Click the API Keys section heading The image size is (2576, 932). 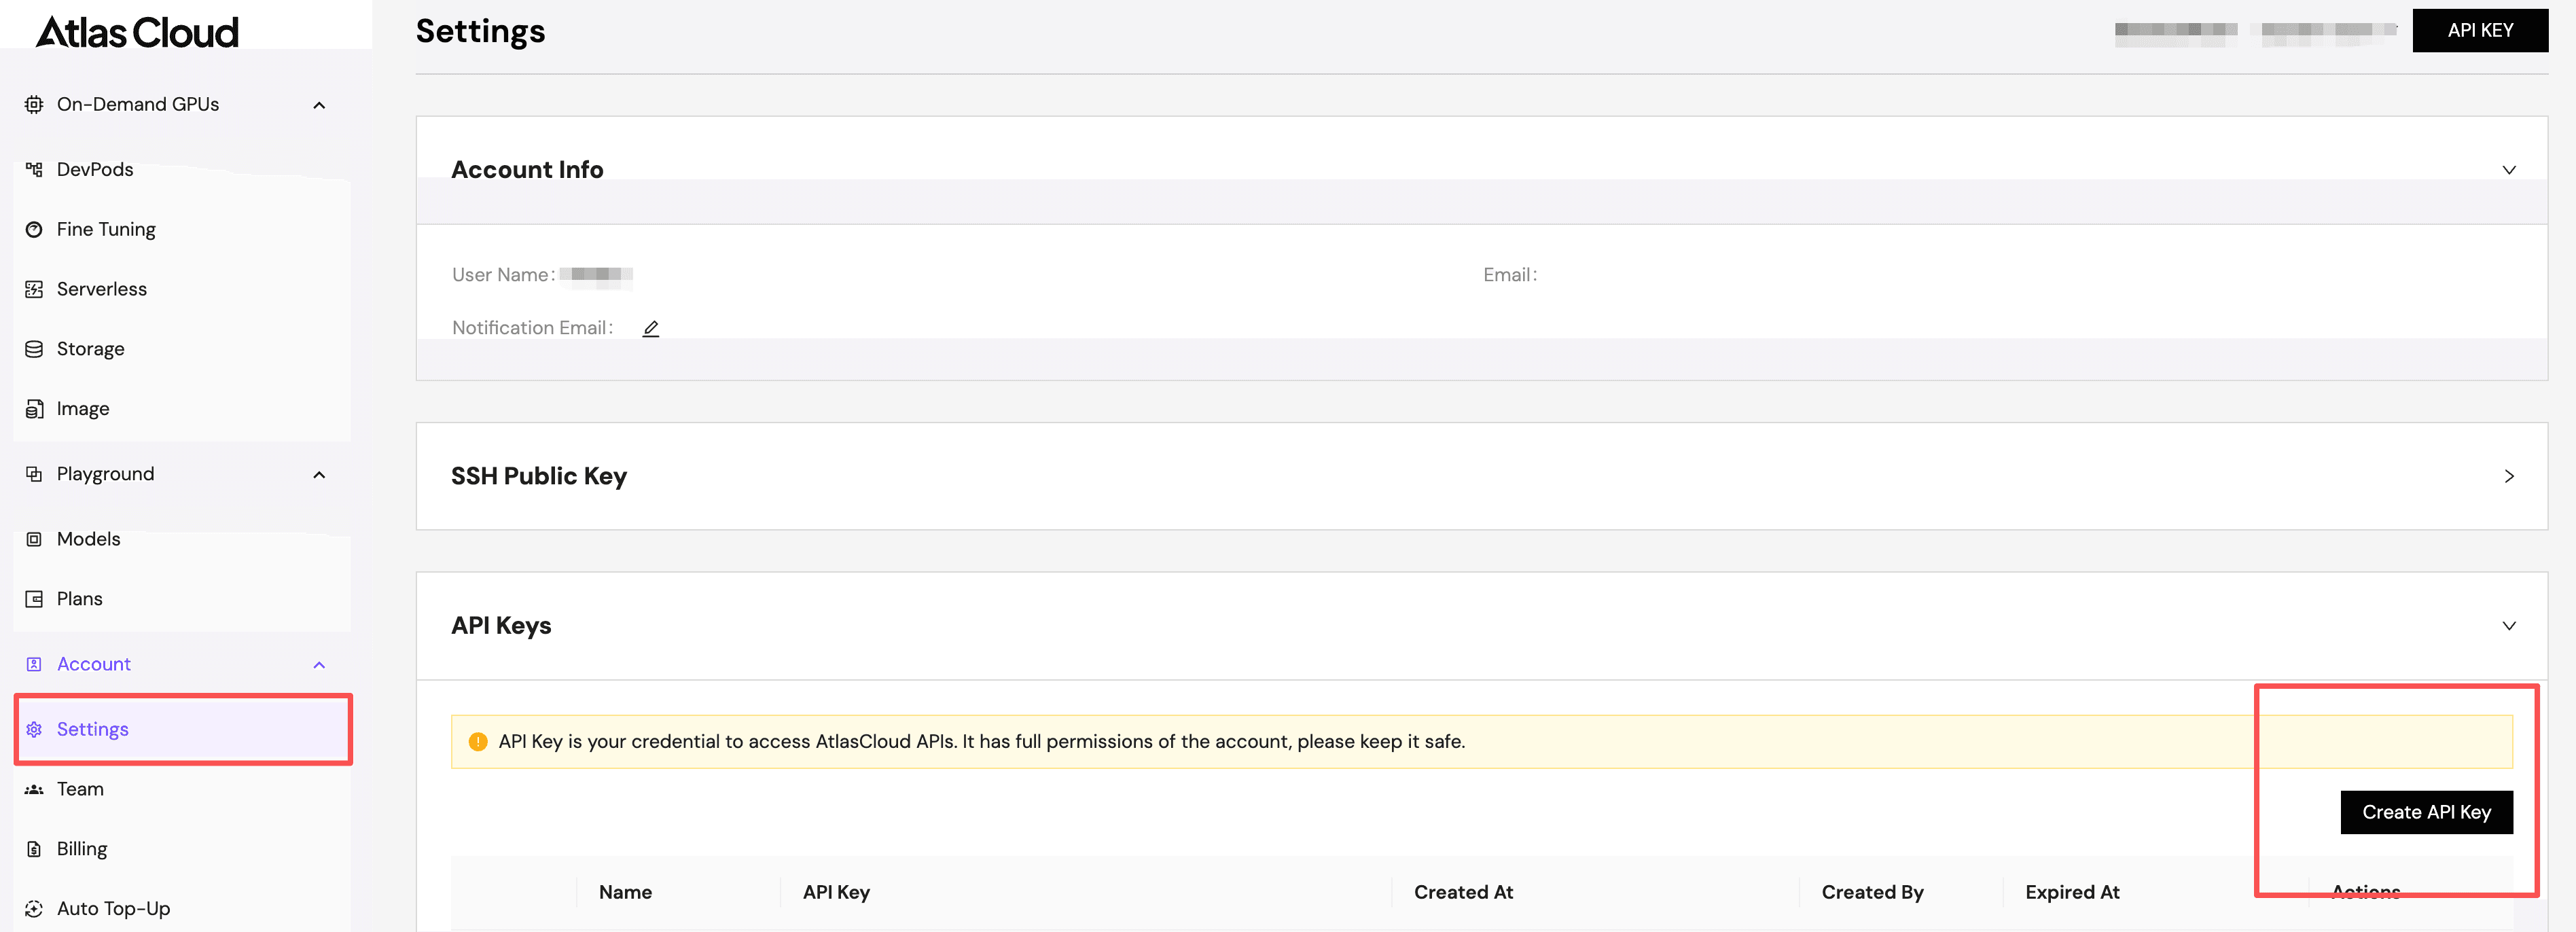(x=501, y=626)
